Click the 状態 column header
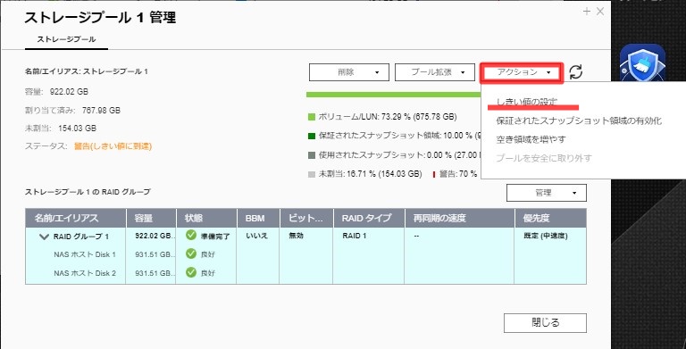 click(x=206, y=218)
